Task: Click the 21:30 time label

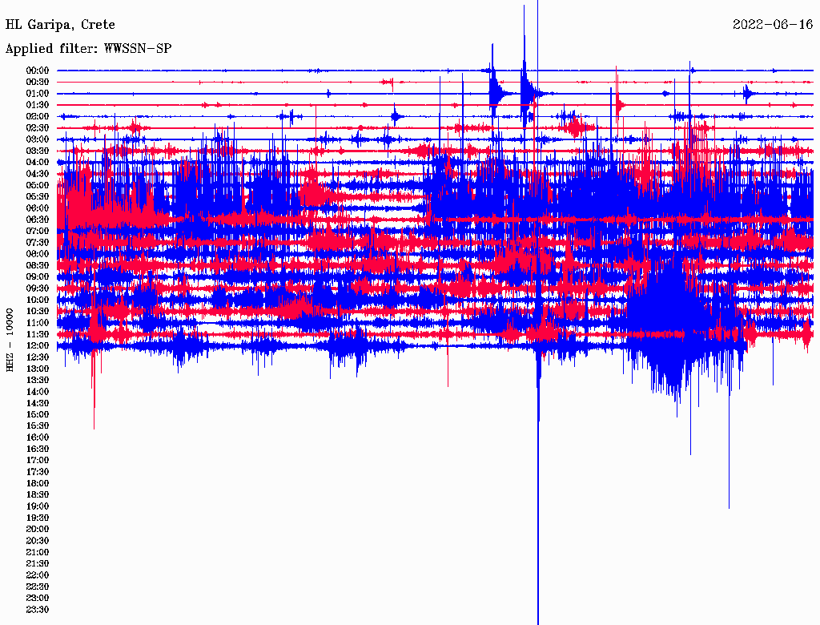Action: click(x=38, y=564)
